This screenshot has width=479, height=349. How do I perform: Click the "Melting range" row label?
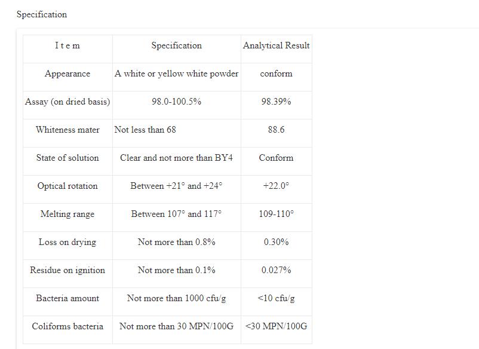click(67, 214)
